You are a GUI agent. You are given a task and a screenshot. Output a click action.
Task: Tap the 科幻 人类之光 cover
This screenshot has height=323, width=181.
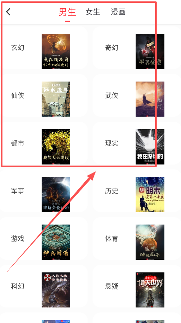pos(56,290)
